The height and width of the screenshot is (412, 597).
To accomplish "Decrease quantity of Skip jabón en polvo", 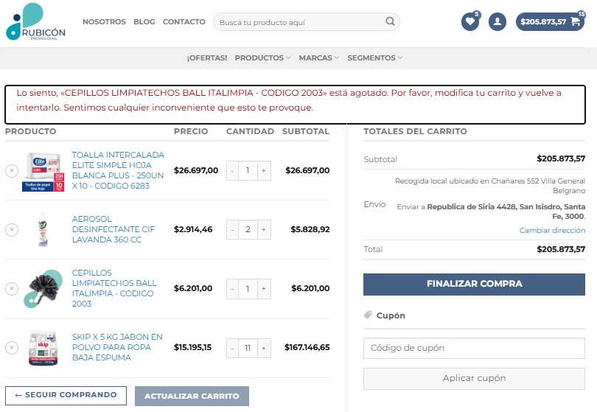I will tap(232, 348).
